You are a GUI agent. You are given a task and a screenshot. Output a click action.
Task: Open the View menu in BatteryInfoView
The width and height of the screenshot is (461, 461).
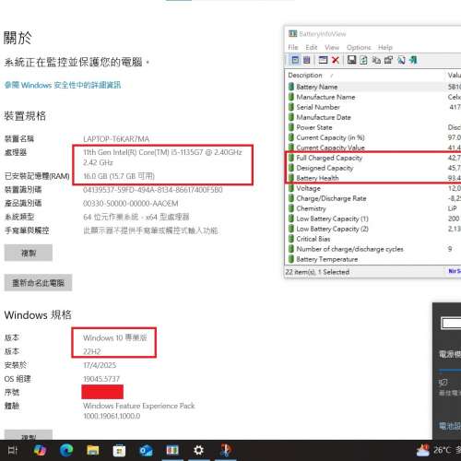[332, 47]
